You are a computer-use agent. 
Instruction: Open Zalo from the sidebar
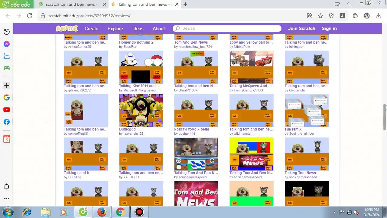pos(7,56)
